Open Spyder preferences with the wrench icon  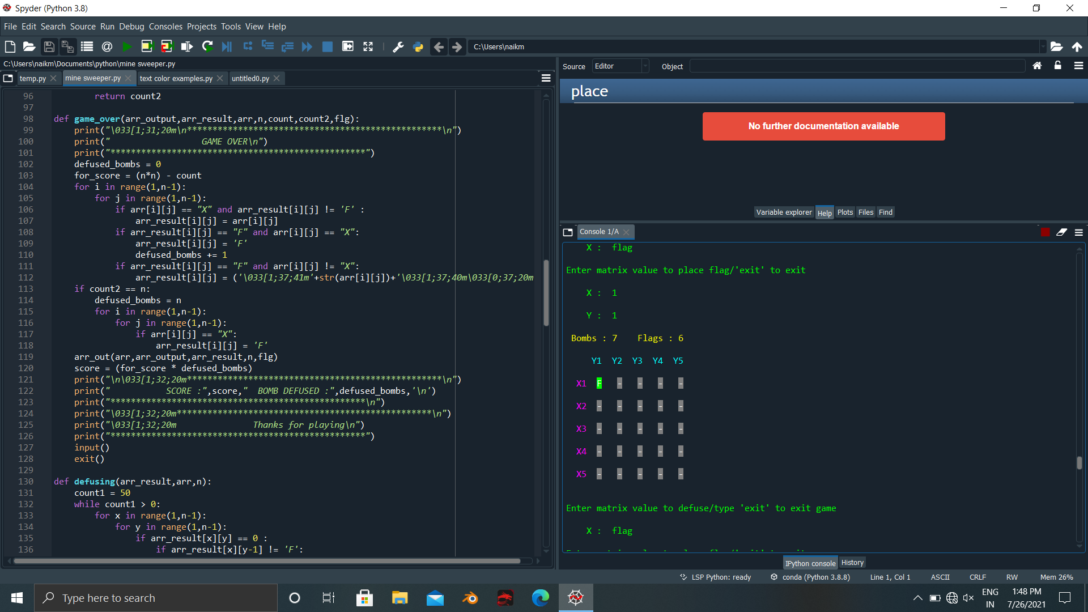pos(398,46)
